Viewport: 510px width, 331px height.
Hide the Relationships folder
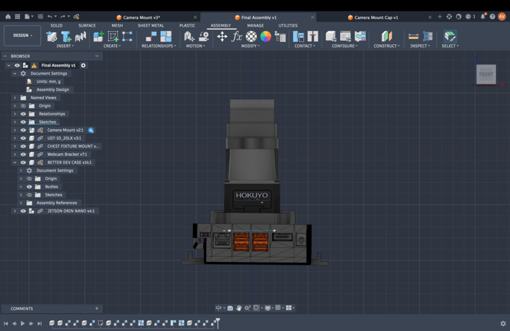point(23,114)
